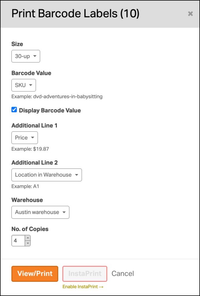Image resolution: width=200 pixels, height=296 pixels.
Task: Click the caret arrow beside 30-up
Action: pyautogui.click(x=35, y=56)
